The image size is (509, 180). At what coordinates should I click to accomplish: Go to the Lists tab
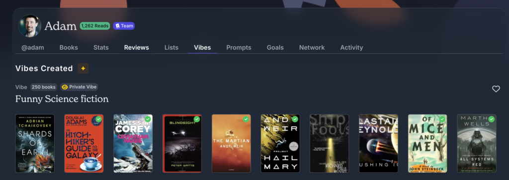click(171, 47)
